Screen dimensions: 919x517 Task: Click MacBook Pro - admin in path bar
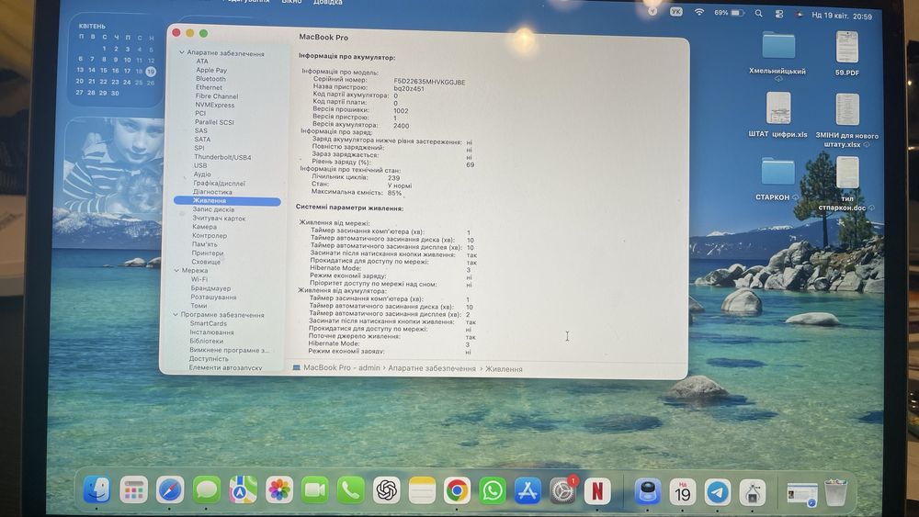click(x=342, y=367)
